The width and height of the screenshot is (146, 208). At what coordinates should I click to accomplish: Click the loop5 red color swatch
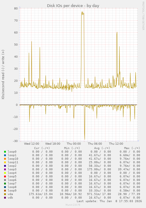click(x=5, y=176)
